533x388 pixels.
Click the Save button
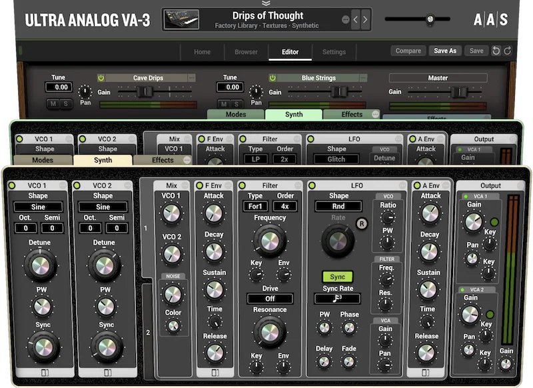coord(476,51)
